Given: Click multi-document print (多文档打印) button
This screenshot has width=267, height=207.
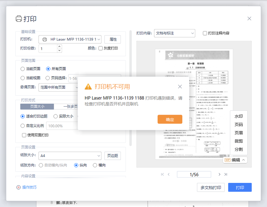Looking at the screenshot, I should [211, 187].
